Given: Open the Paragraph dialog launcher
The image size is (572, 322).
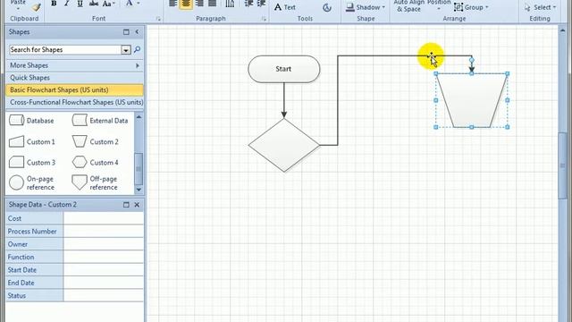Looking at the screenshot, I should coord(264,19).
